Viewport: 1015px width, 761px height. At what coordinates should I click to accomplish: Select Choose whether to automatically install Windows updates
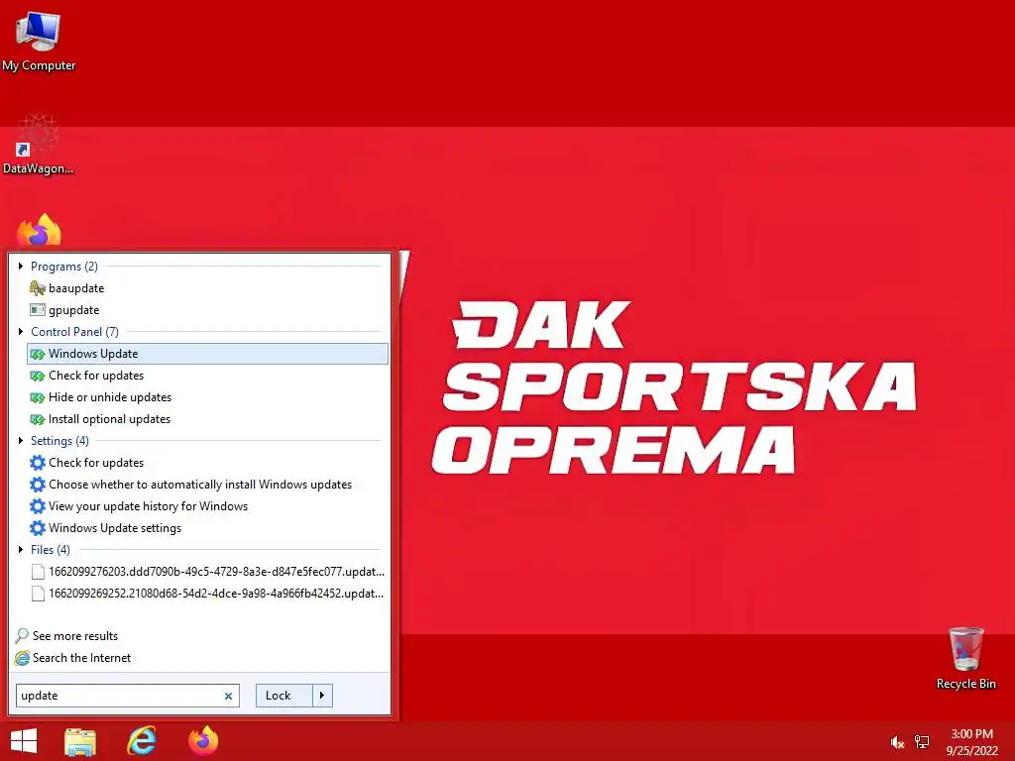point(207,485)
